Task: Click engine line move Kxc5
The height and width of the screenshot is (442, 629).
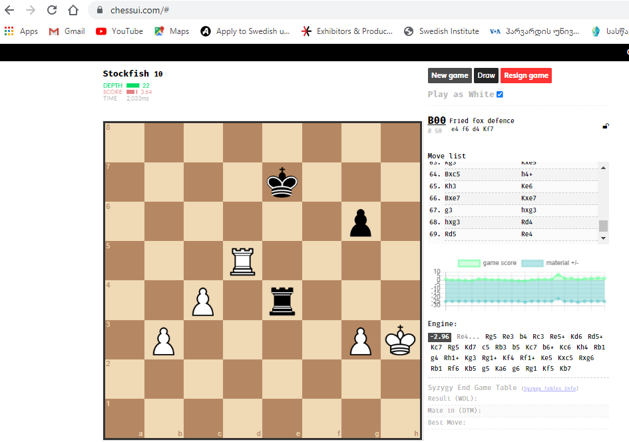Action: pos(565,357)
